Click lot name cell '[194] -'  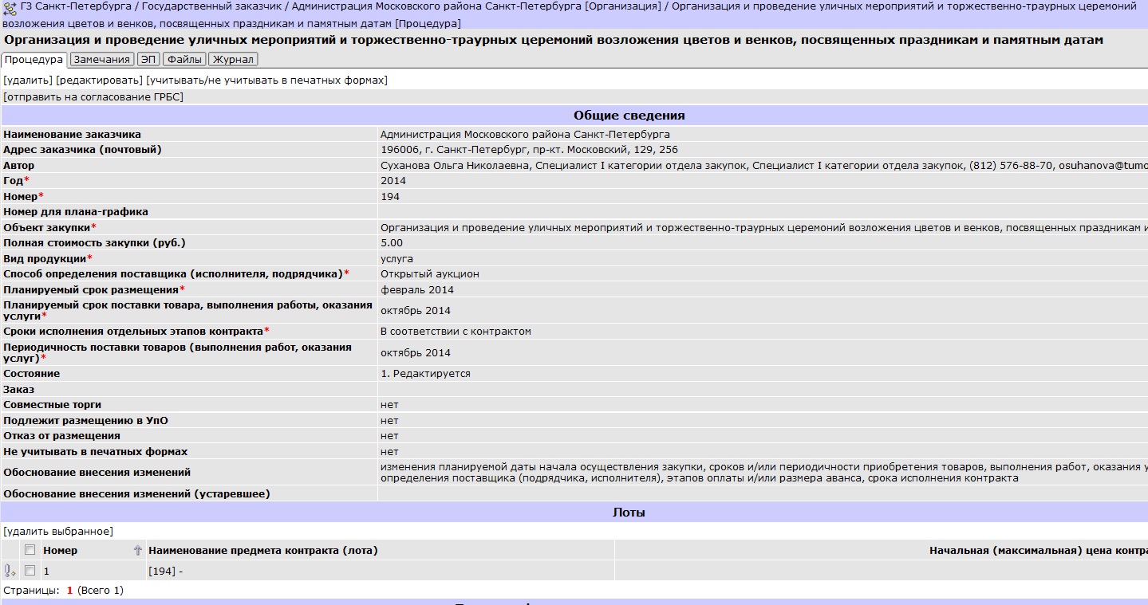coord(166,571)
